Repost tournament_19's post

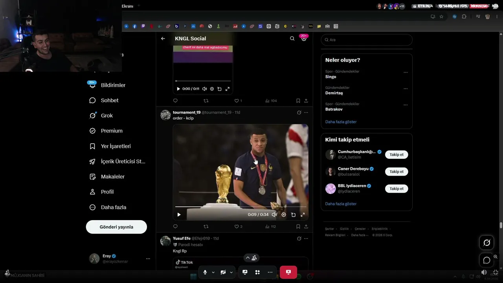pyautogui.click(x=206, y=226)
